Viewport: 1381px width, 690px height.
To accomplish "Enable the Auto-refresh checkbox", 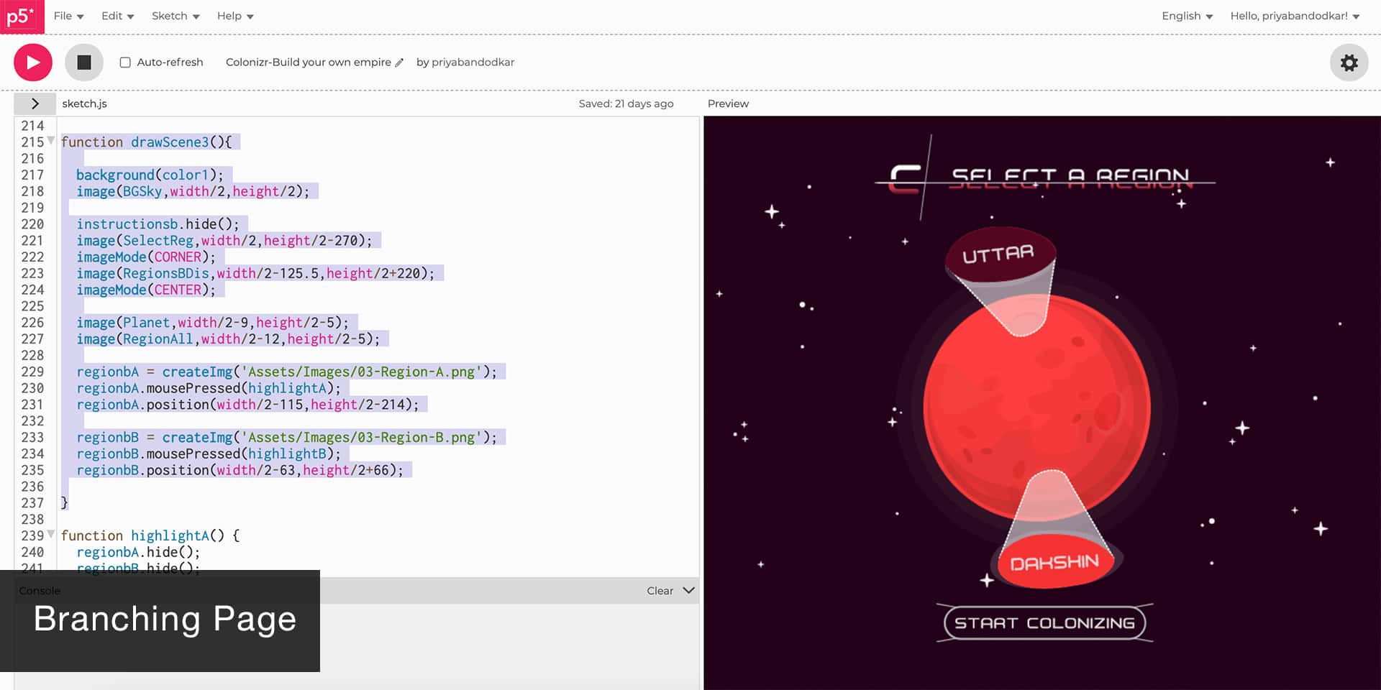I will [x=125, y=63].
